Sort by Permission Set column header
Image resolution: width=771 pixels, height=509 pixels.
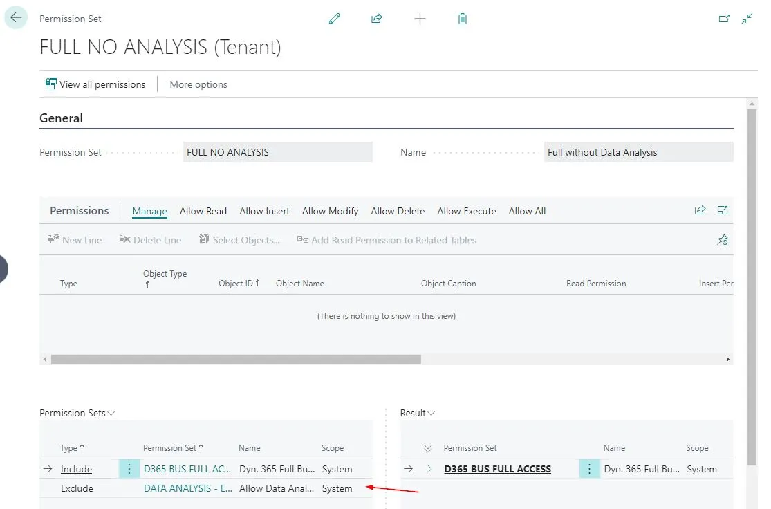pyautogui.click(x=173, y=448)
